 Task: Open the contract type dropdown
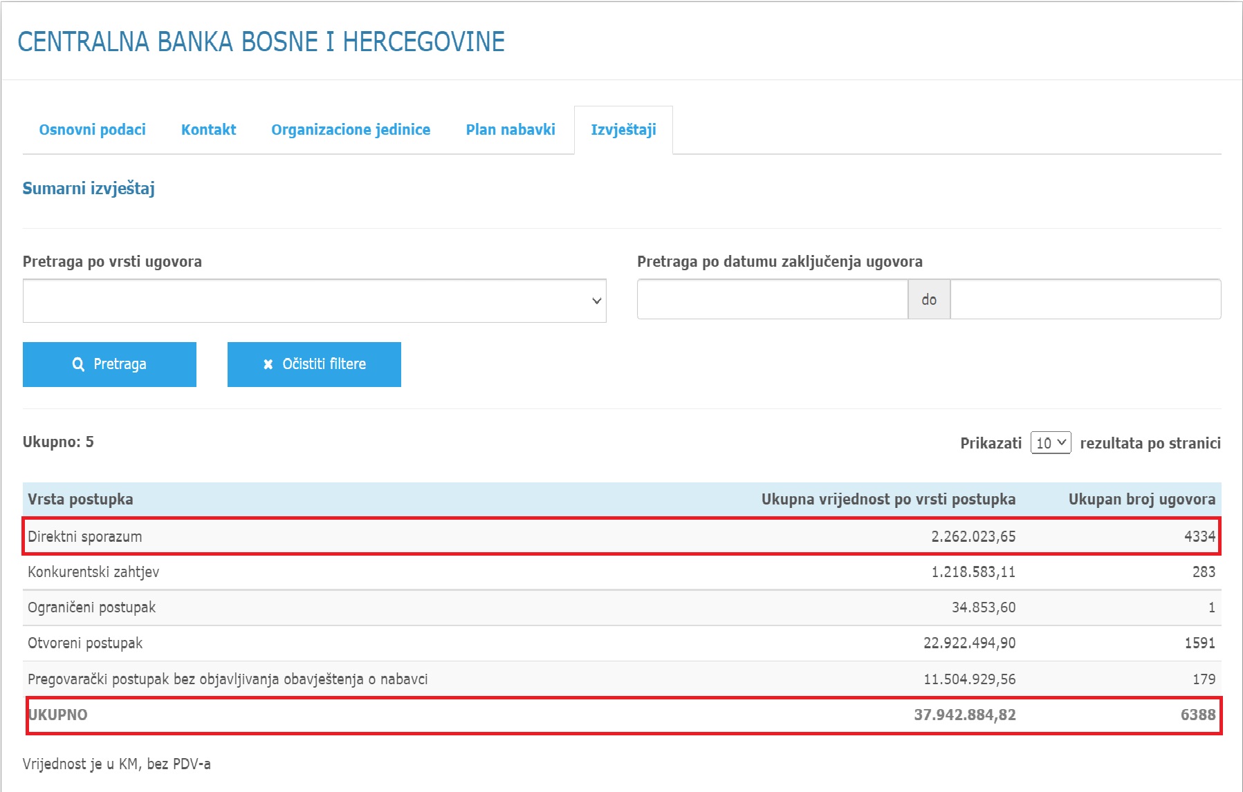pyautogui.click(x=315, y=301)
